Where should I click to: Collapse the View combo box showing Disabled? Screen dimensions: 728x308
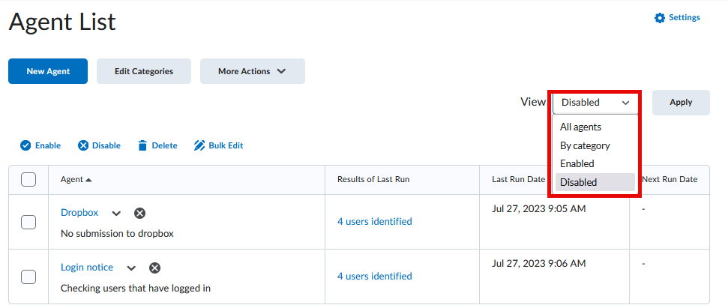coord(595,103)
